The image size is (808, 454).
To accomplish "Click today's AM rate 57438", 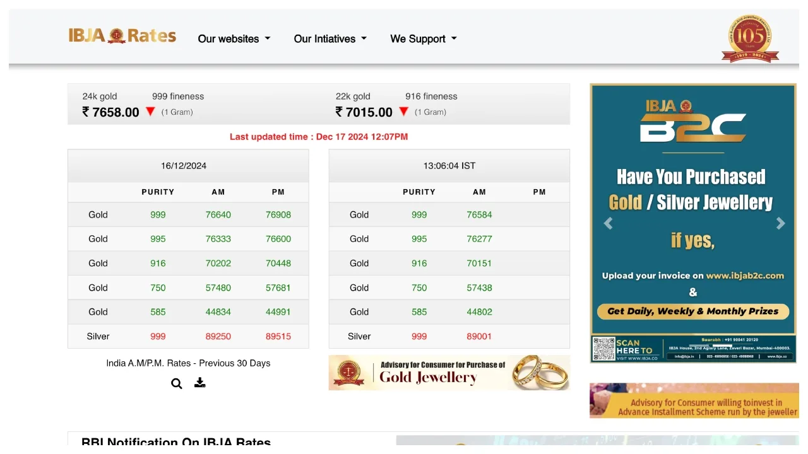I will coord(480,288).
